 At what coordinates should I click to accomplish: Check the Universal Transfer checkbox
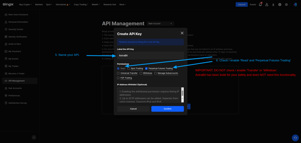(118, 73)
